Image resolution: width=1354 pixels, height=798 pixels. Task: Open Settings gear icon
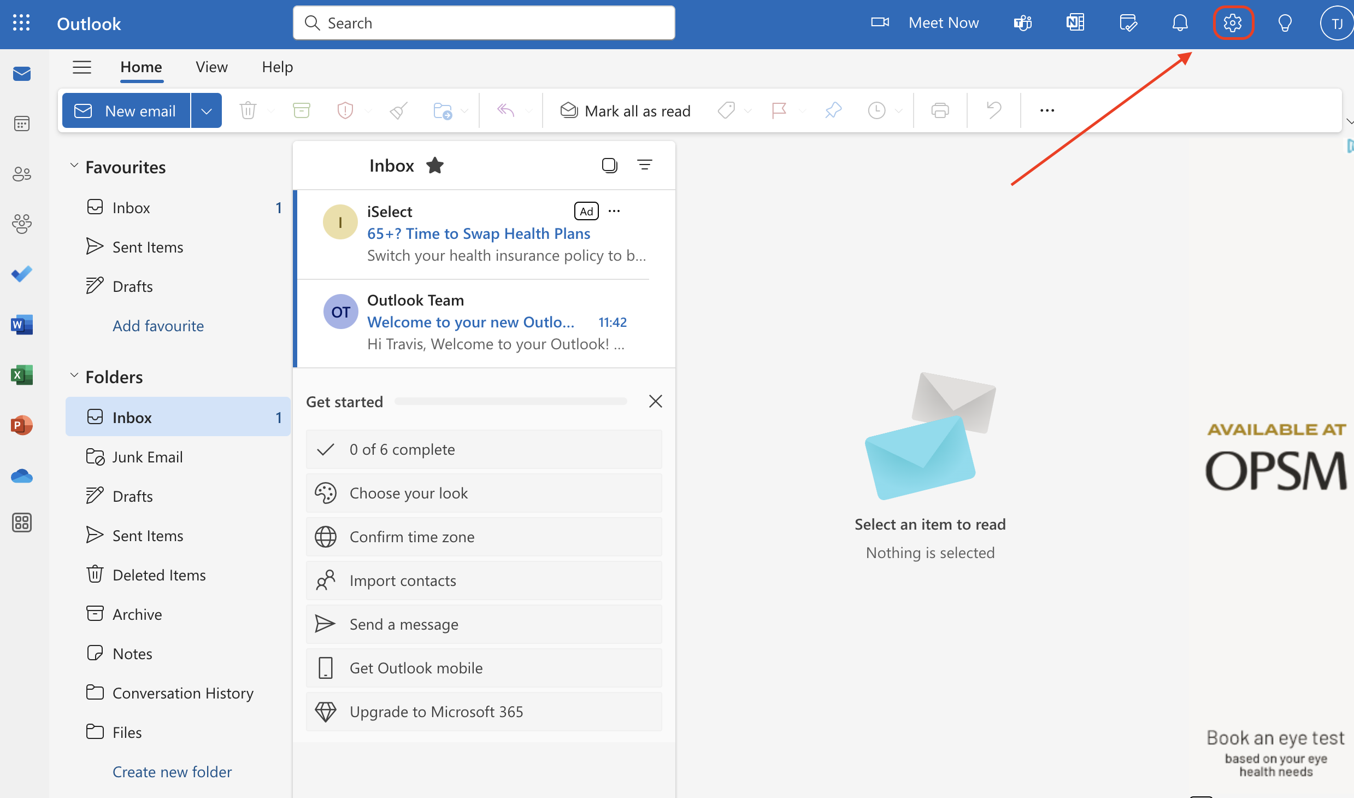1233,23
